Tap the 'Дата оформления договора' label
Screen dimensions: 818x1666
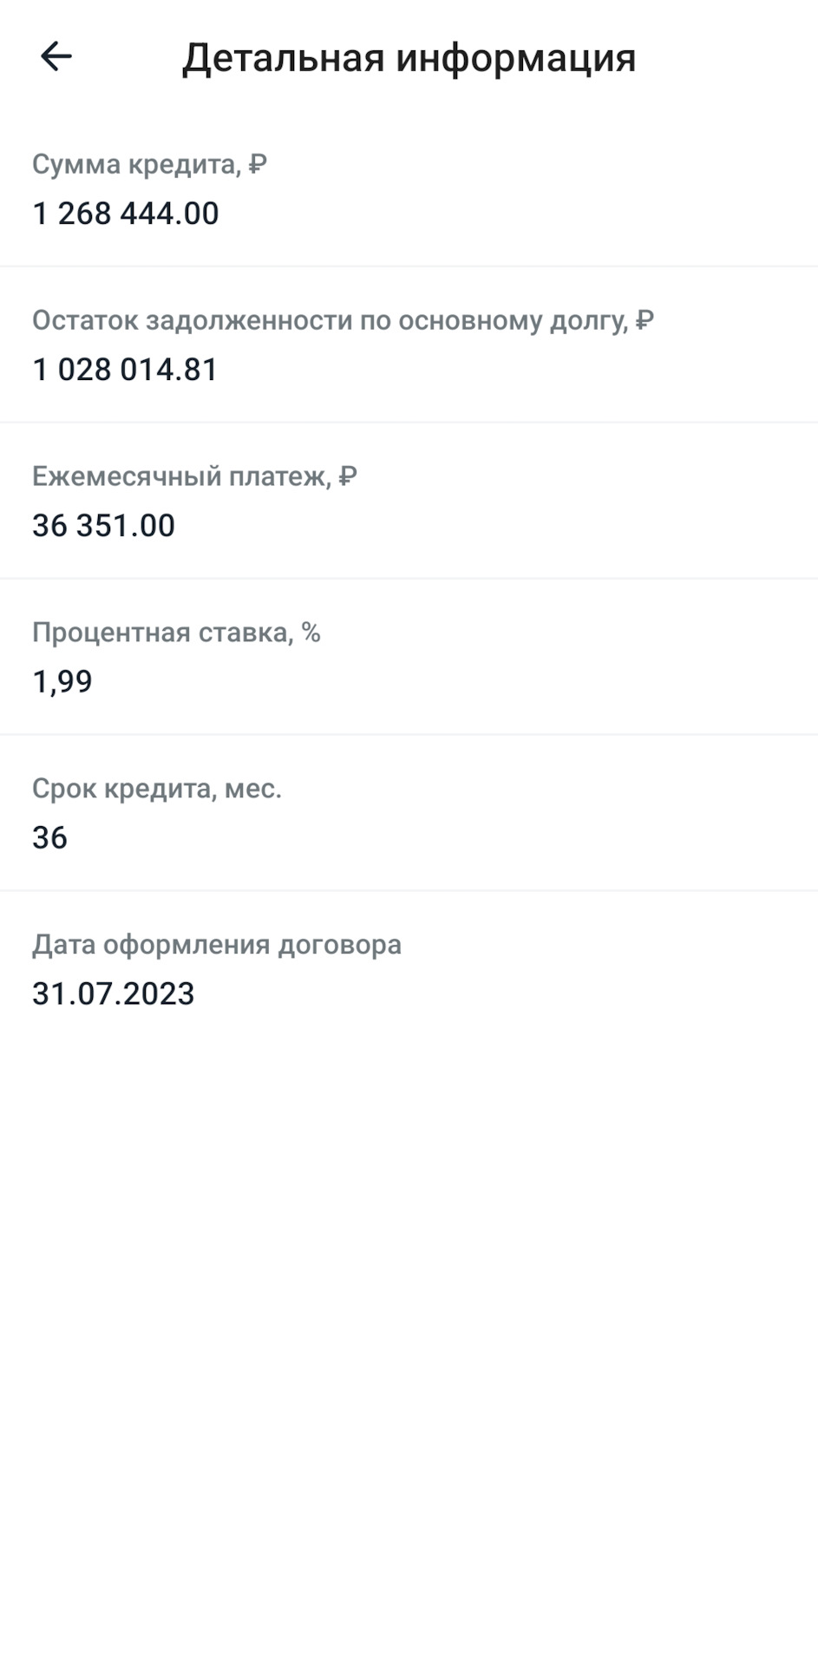[217, 945]
